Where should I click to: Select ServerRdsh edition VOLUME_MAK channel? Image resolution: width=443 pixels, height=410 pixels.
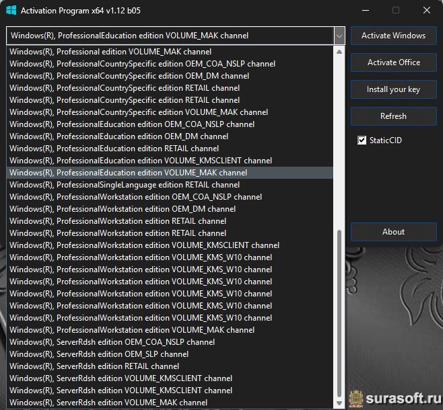170,403
